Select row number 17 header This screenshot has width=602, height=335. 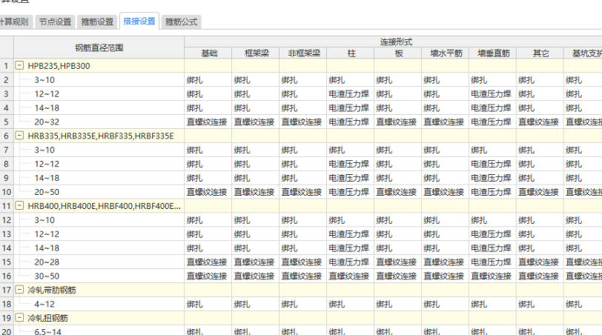pos(7,290)
